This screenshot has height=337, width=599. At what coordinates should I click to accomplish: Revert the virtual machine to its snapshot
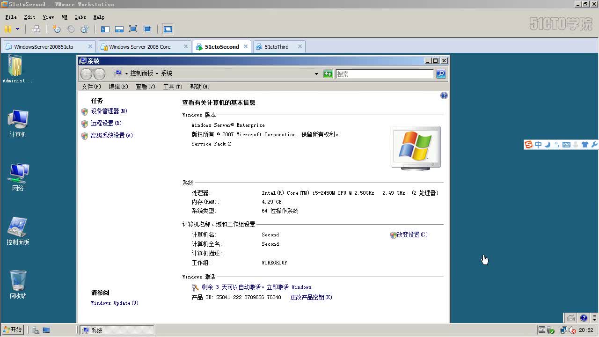tap(71, 29)
